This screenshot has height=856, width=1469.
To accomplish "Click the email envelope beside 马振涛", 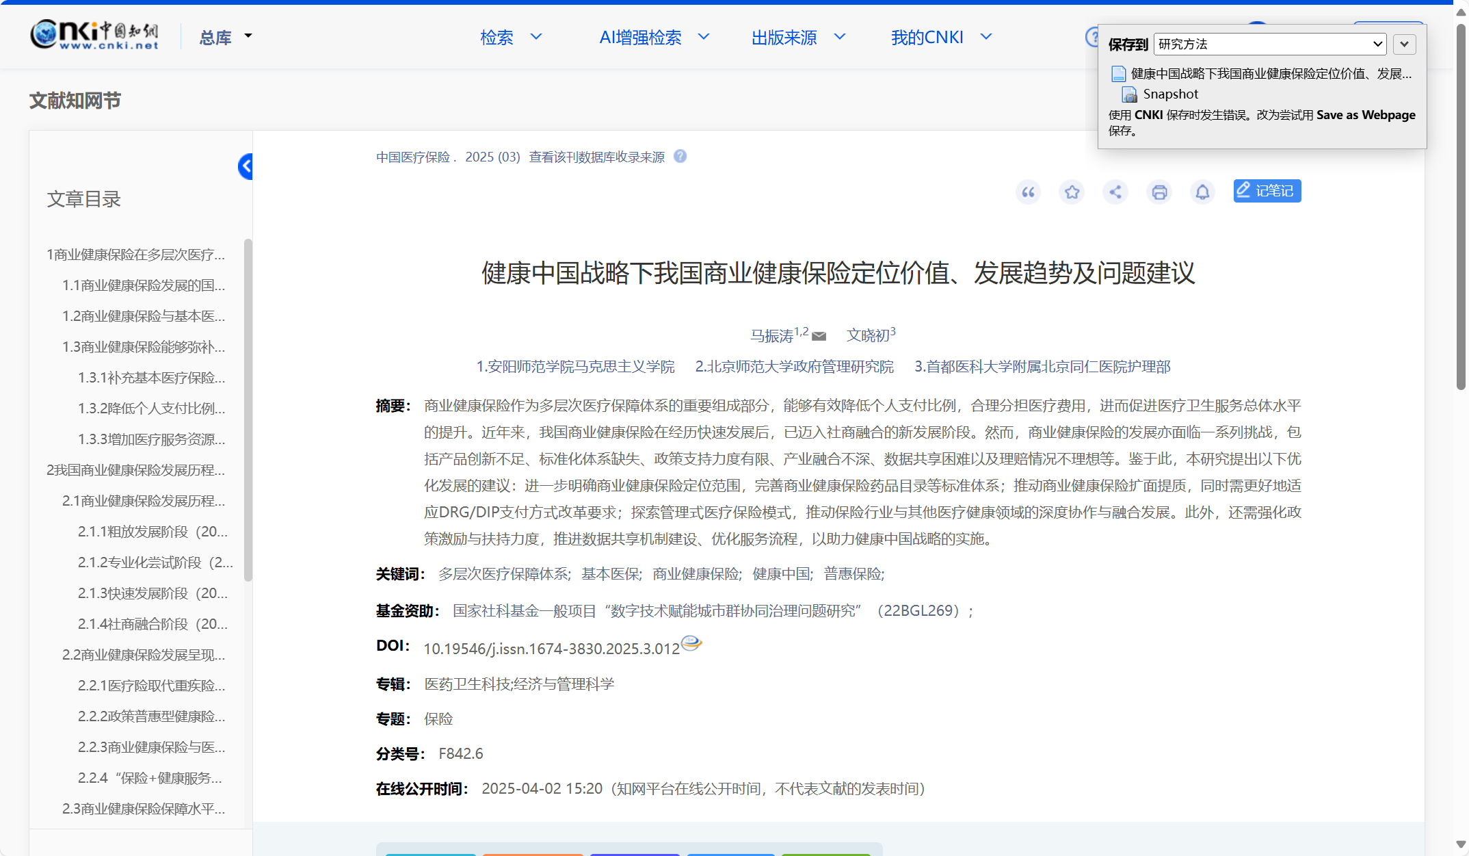I will point(819,336).
